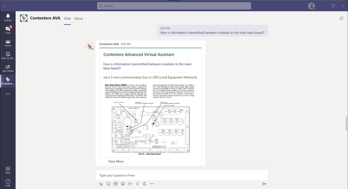The image size is (348, 189).
Task: Click the question link in the card
Action: point(147,66)
